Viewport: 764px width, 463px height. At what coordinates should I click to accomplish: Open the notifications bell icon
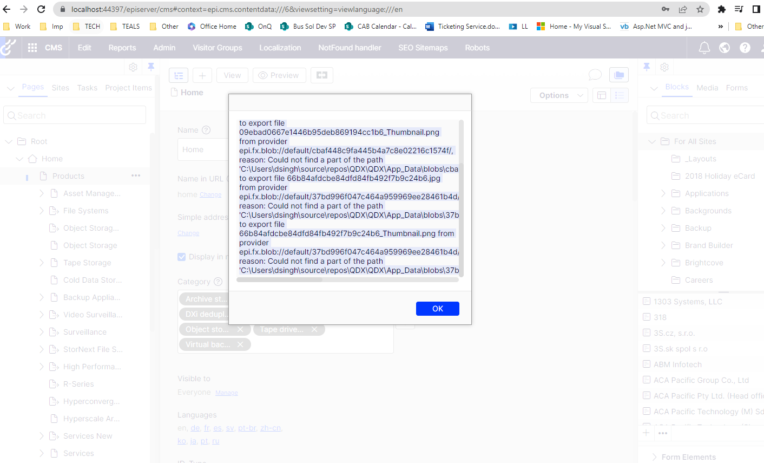click(x=704, y=48)
